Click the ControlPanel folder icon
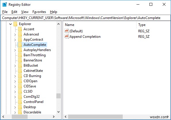171x120 pixels. [20, 102]
